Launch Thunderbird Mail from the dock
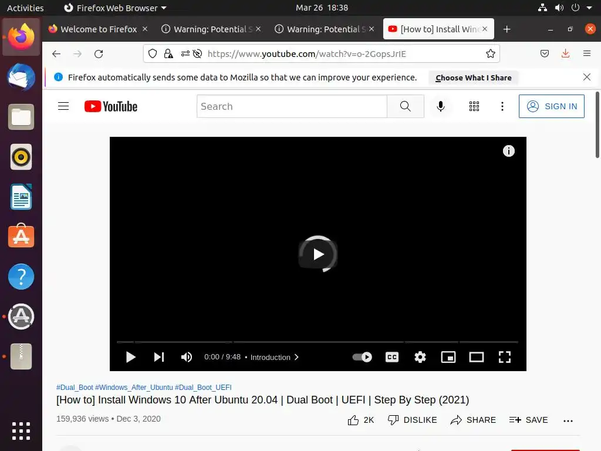 (x=21, y=77)
